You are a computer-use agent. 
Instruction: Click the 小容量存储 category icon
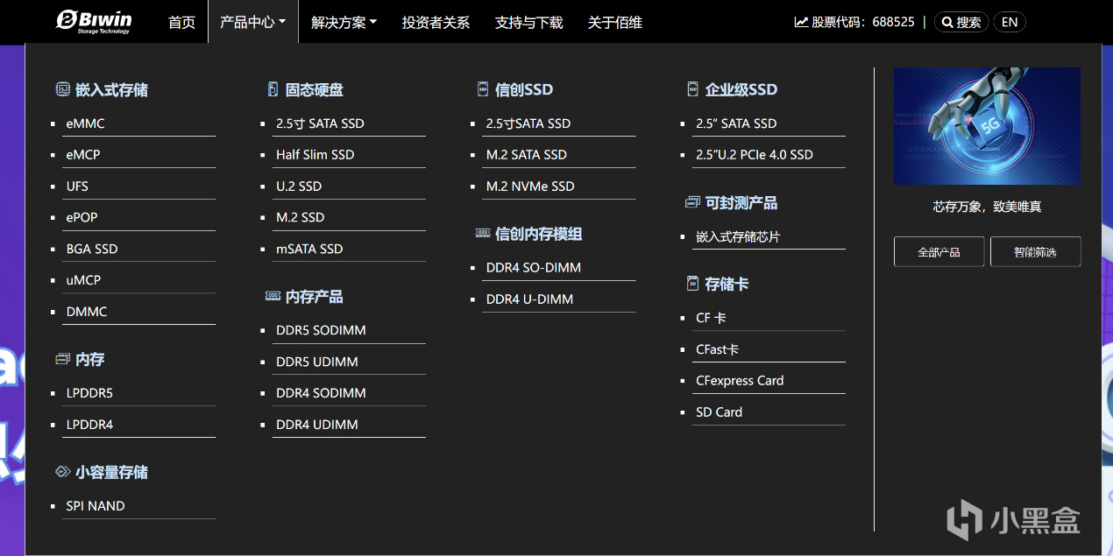[62, 472]
